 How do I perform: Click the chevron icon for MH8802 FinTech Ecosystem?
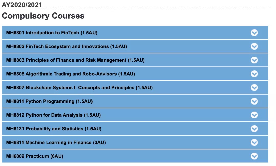point(254,46)
